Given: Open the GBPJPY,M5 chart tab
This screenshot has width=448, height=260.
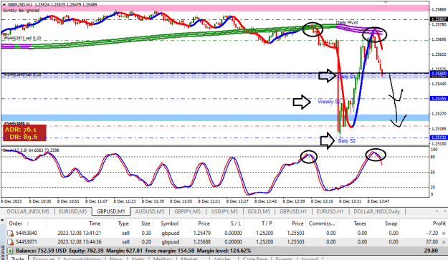Looking at the screenshot, I should click(x=187, y=211).
